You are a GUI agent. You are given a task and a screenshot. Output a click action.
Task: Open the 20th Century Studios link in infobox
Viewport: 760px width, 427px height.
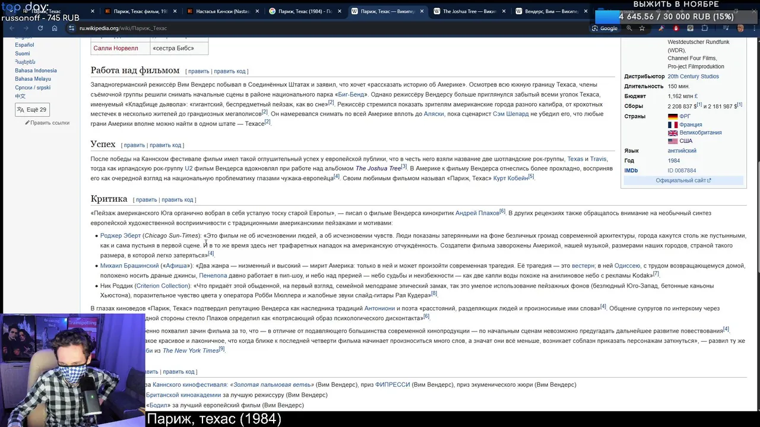[x=693, y=77]
